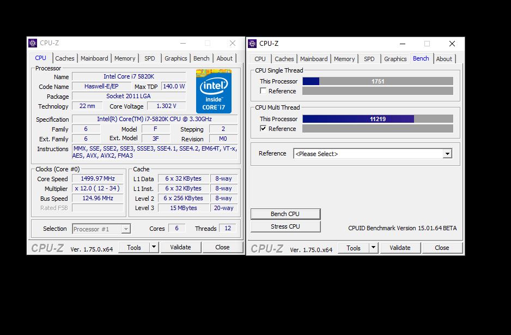
Task: Click the Specification field i7-5820K CPU @ 3.30GHz
Action: pos(155,119)
